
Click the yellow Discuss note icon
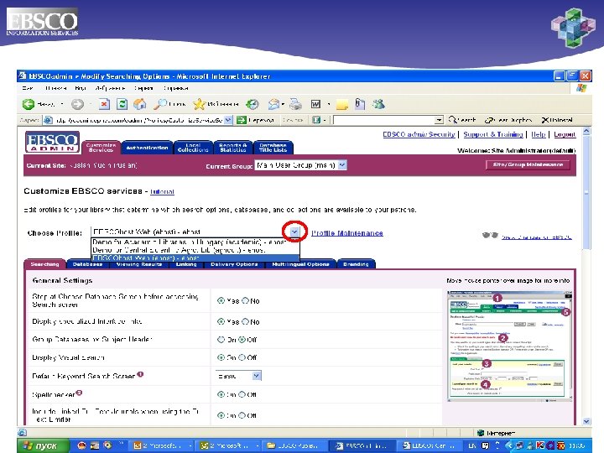click(342, 104)
